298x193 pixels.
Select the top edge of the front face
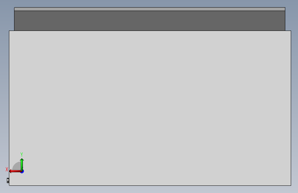coord(150,31)
